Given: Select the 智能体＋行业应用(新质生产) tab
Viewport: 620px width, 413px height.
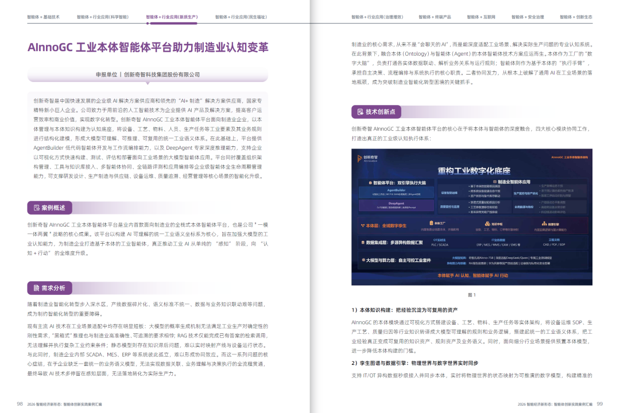Looking at the screenshot, I should pyautogui.click(x=172, y=17).
